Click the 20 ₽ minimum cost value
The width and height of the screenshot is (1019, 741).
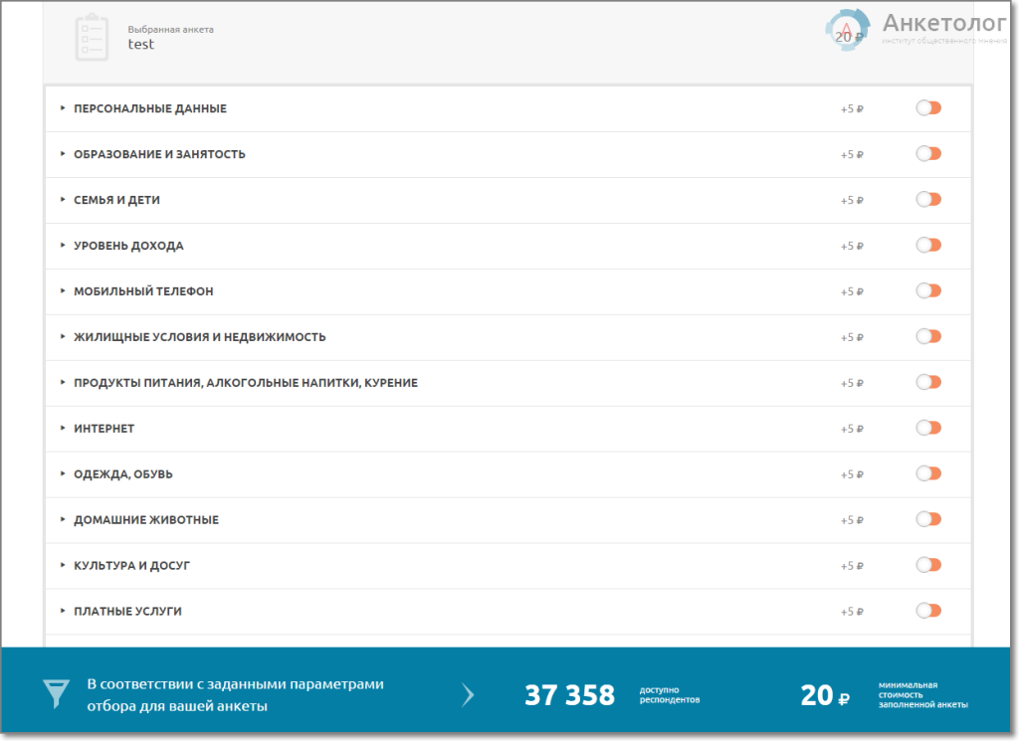(824, 695)
